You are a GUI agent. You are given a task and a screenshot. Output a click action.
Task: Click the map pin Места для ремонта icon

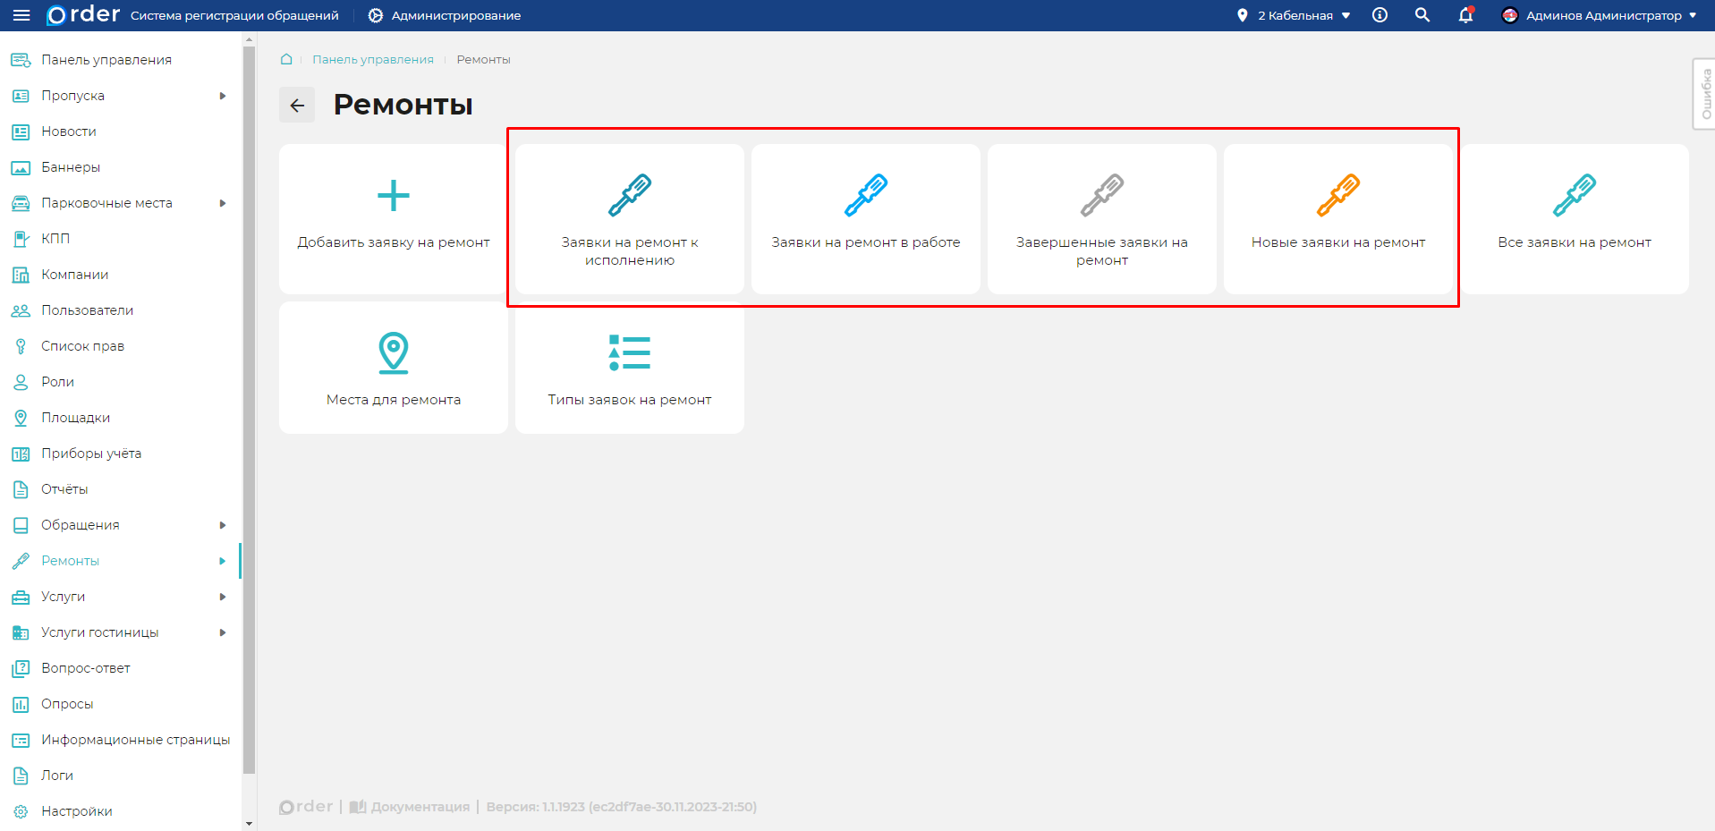pos(394,352)
